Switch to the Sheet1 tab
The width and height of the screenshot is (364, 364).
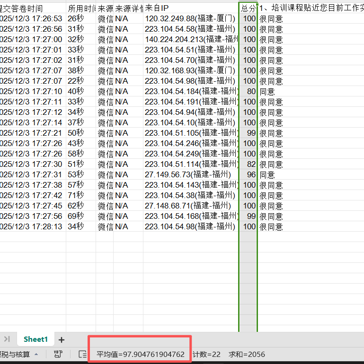point(36,339)
